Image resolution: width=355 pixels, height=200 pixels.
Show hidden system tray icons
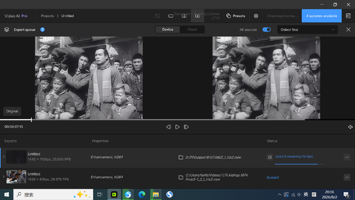click(280, 195)
